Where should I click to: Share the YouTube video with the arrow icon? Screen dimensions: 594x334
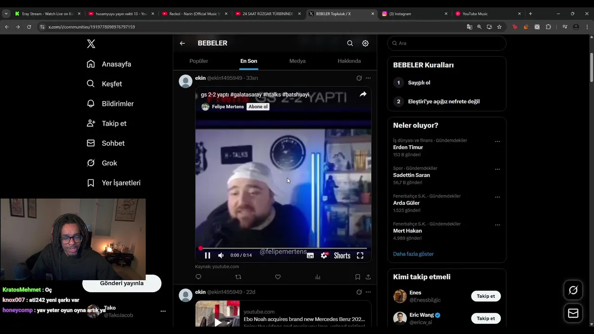[363, 94]
